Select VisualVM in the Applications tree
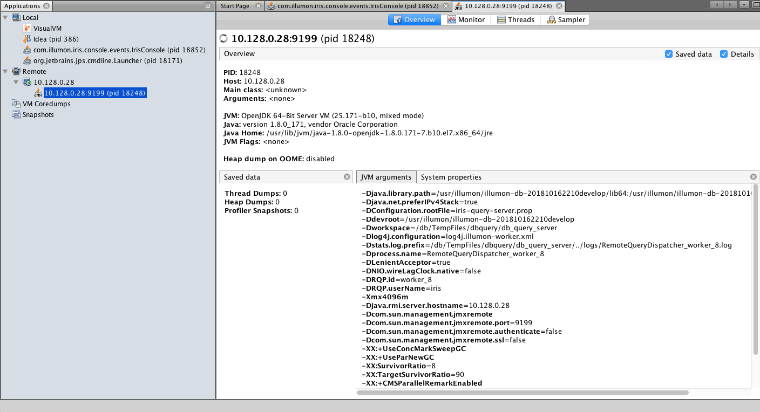 47,28
